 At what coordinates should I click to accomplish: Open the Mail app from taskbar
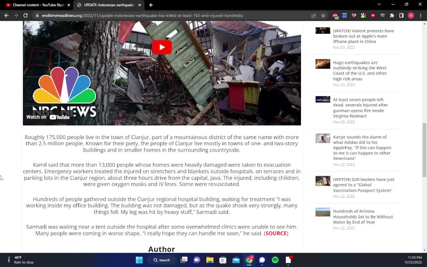pyautogui.click(x=236, y=260)
